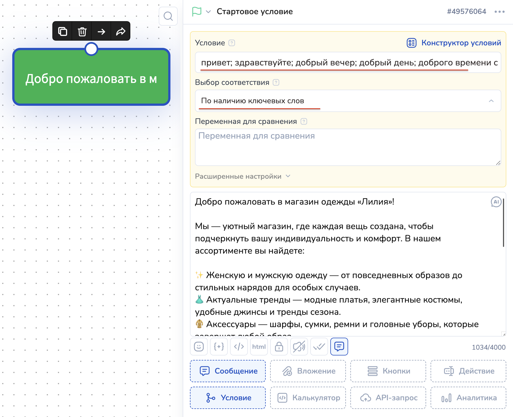Toggle the lock message option
The width and height of the screenshot is (513, 417).
(279, 347)
